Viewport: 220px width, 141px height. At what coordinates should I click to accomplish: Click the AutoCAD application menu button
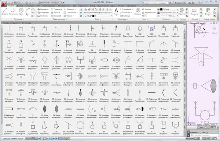(x=3, y=4)
